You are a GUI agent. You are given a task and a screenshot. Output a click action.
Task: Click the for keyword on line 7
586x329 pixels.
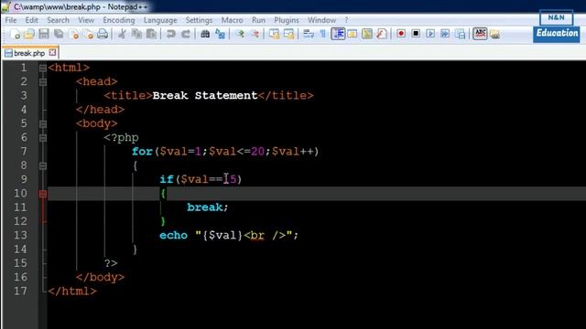click(142, 152)
